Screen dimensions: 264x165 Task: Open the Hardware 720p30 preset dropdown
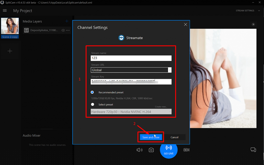pyautogui.click(x=131, y=112)
